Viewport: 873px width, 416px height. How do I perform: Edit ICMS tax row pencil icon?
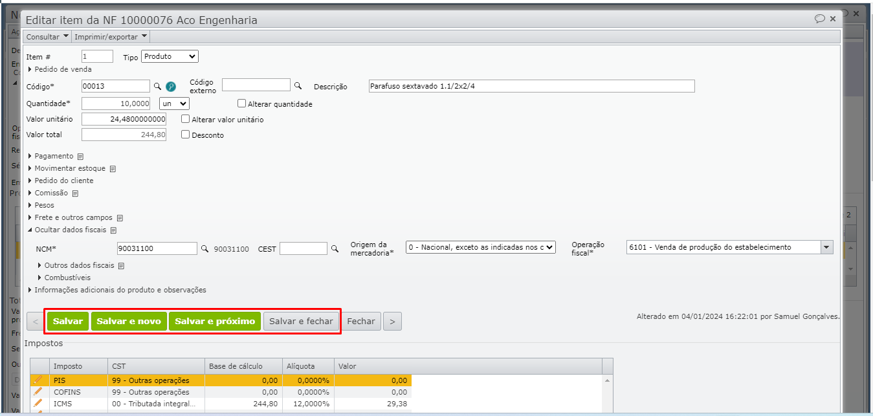[x=38, y=403]
